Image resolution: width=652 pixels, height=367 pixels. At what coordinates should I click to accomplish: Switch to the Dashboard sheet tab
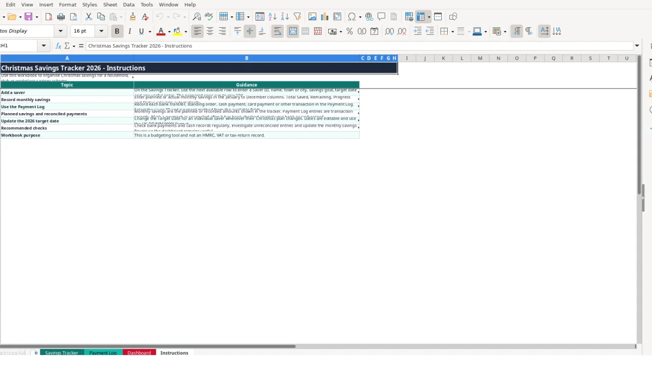139,353
